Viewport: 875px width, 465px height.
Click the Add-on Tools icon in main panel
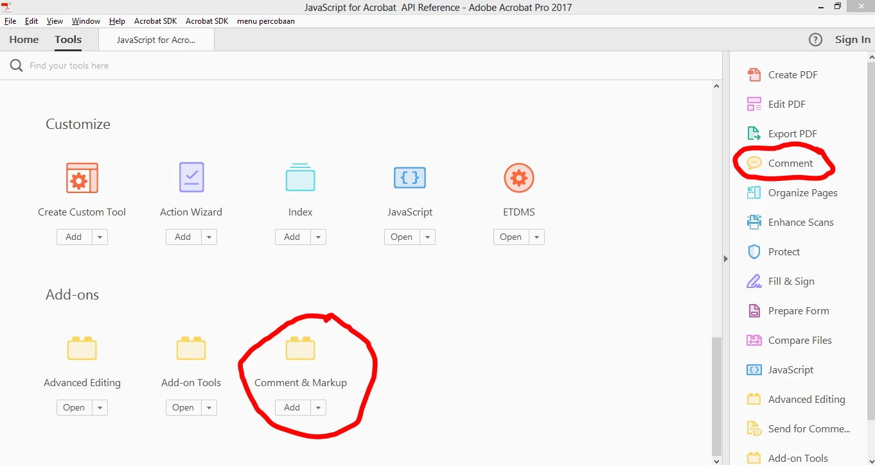click(191, 348)
